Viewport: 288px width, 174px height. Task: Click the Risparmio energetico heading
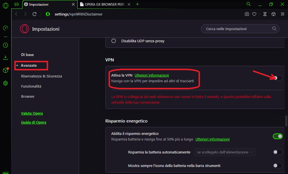[126, 121]
